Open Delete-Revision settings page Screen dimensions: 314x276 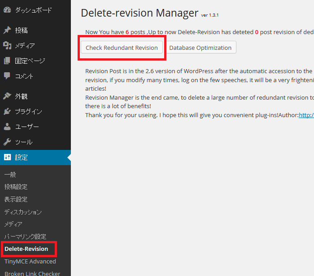pyautogui.click(x=26, y=249)
